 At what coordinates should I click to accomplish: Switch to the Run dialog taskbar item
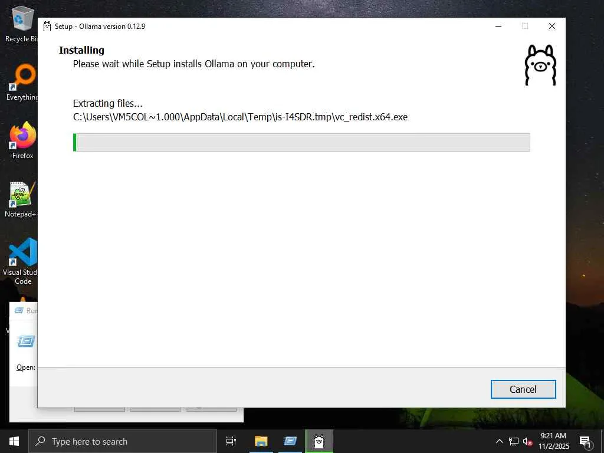(290, 441)
